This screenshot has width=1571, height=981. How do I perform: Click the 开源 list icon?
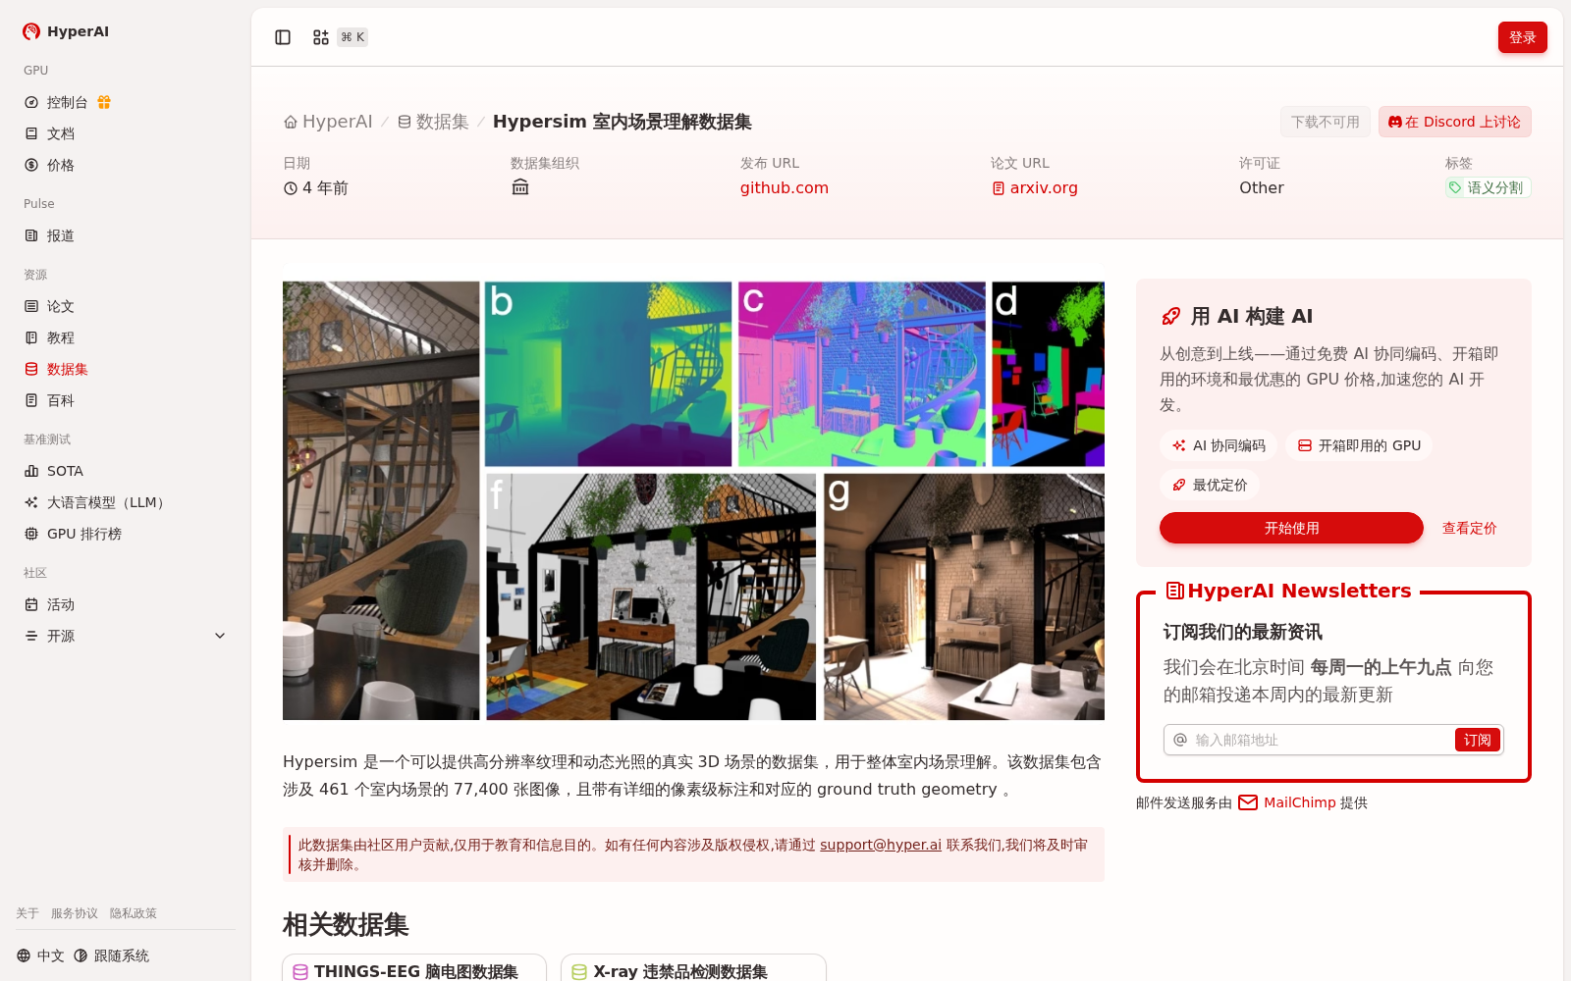(x=31, y=636)
